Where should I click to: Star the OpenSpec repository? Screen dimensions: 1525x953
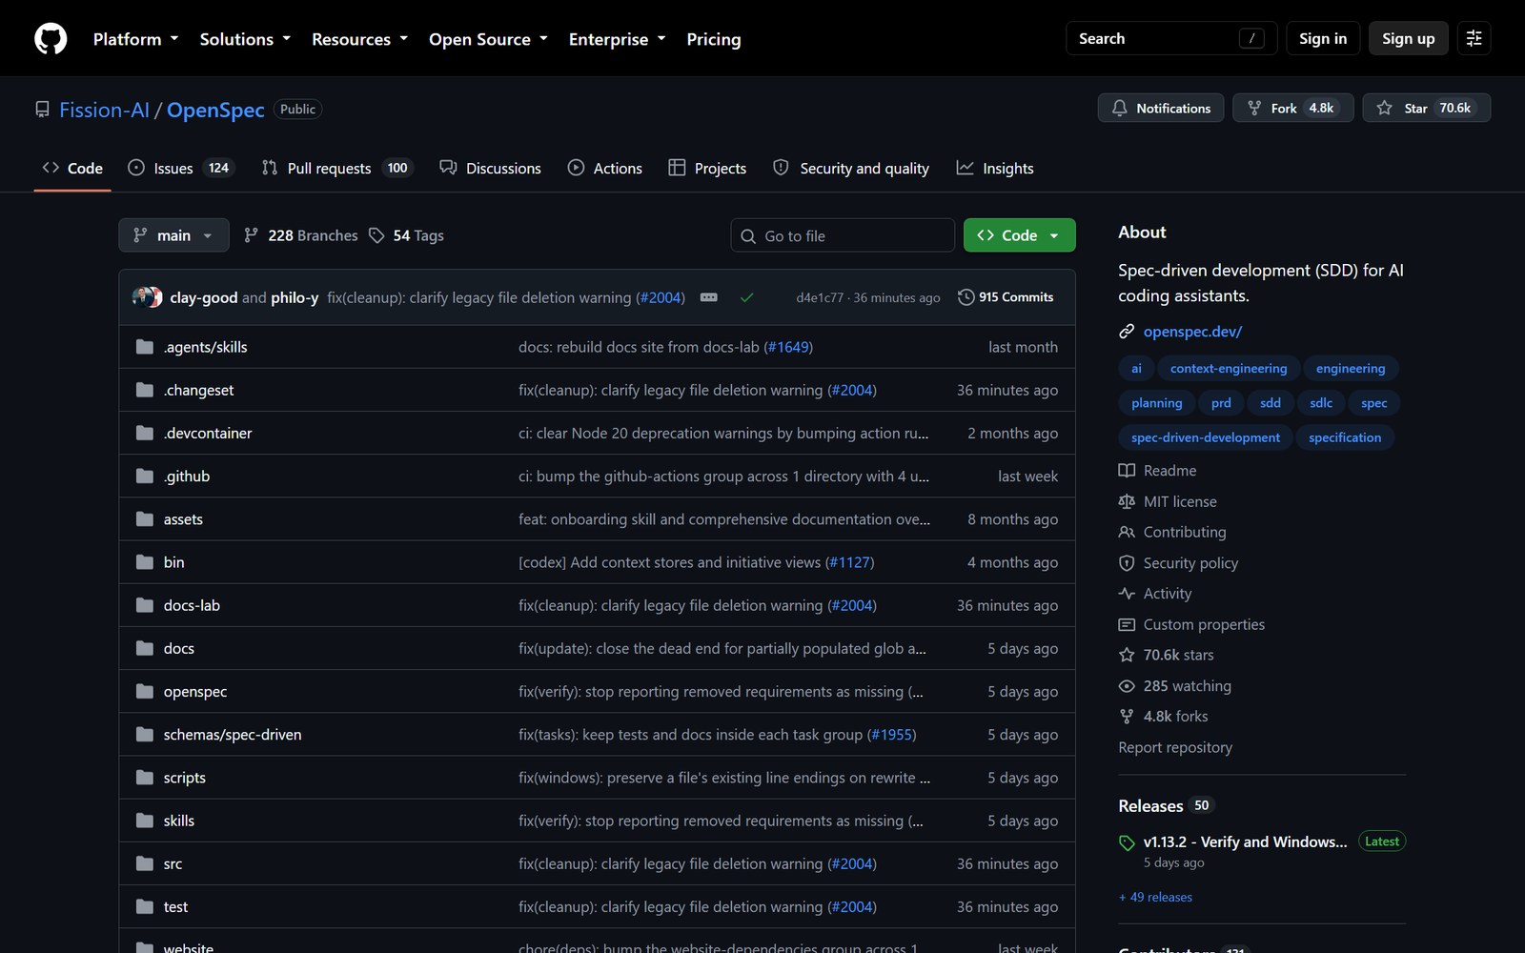coord(1426,108)
